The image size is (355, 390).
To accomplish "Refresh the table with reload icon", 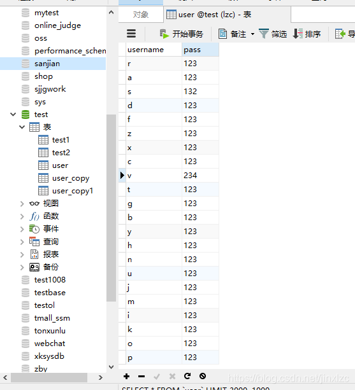I will (x=187, y=376).
